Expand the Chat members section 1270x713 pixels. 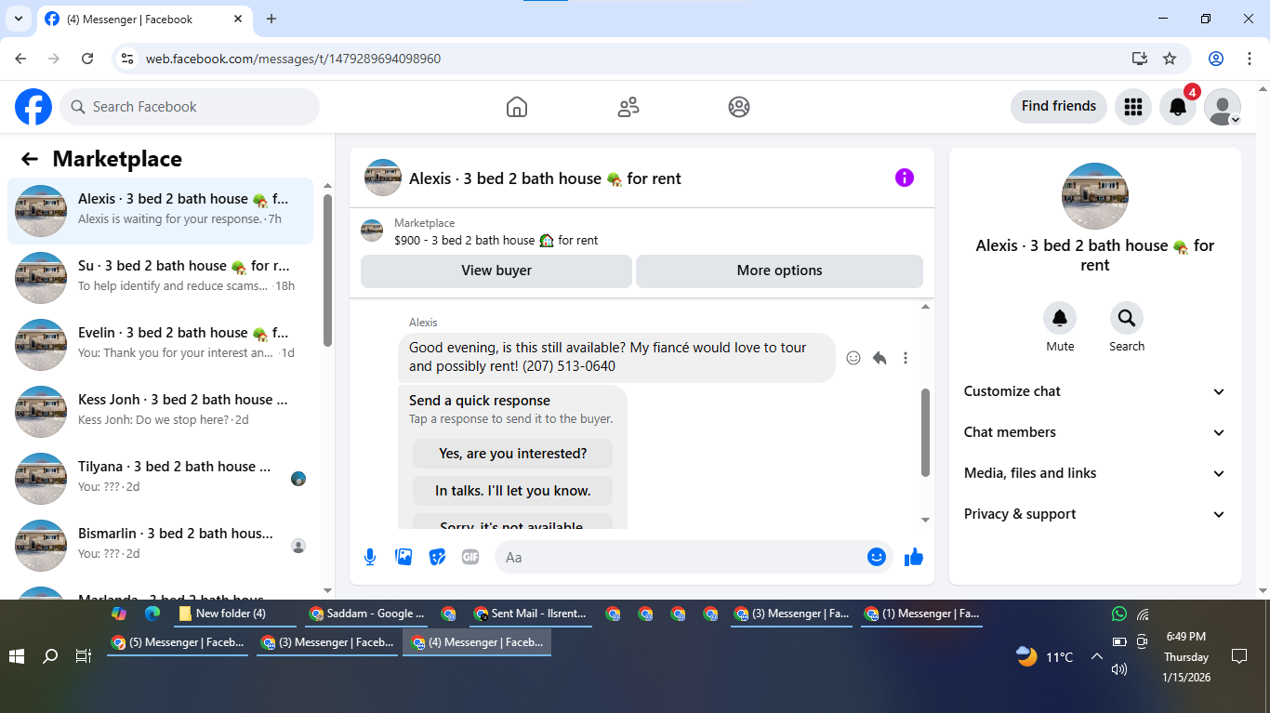point(1095,432)
